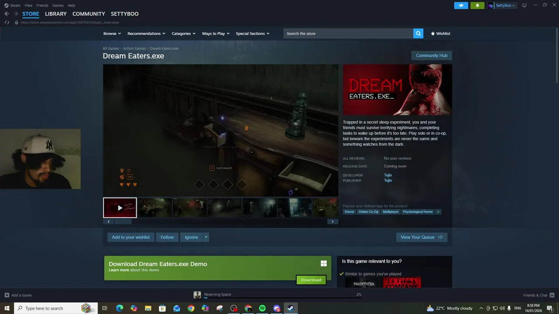Click the Steam announcements megaphone icon
The height and width of the screenshot is (314, 559).
coord(461,5)
